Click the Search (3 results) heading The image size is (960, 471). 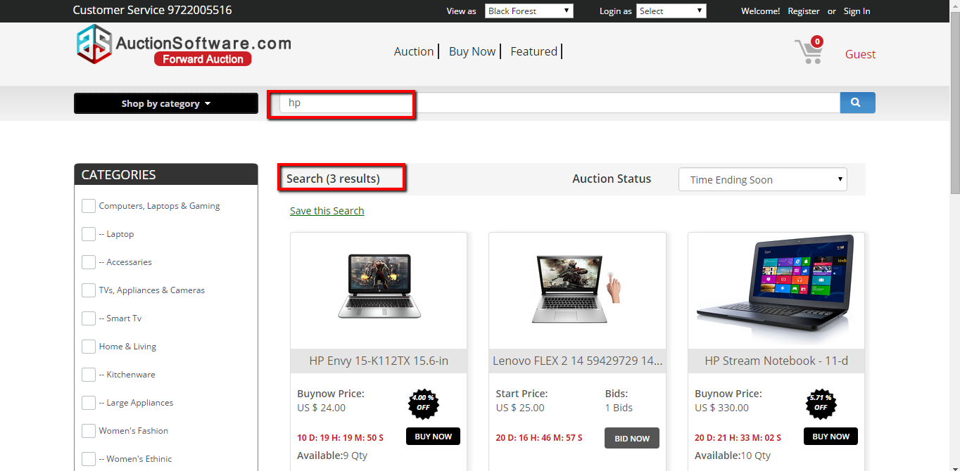click(x=333, y=179)
